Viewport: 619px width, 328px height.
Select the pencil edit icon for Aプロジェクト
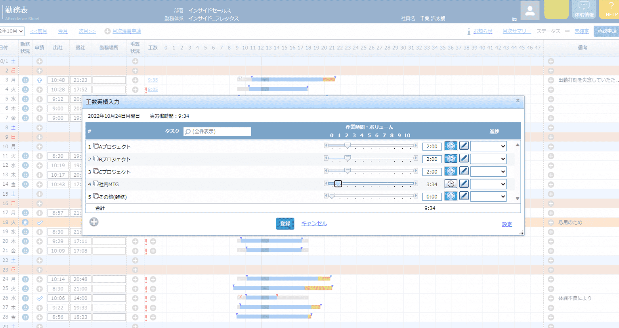[x=464, y=146]
